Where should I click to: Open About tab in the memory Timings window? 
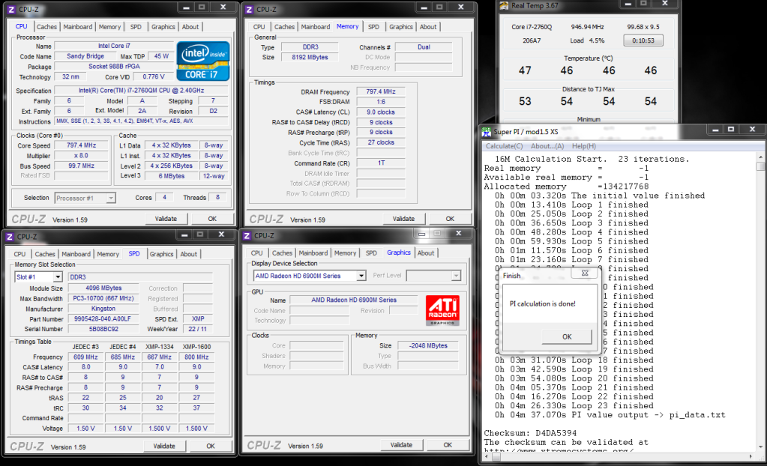[x=428, y=27]
